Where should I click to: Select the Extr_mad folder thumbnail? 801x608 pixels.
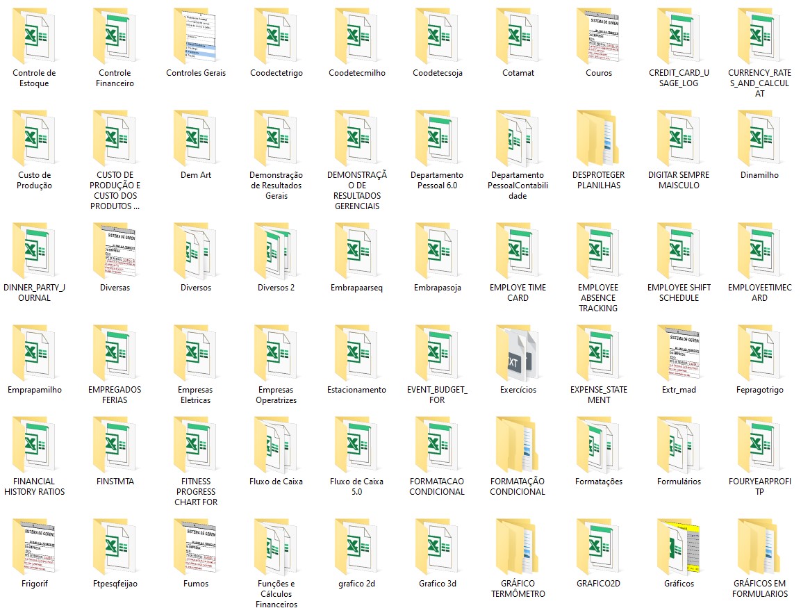coord(679,352)
